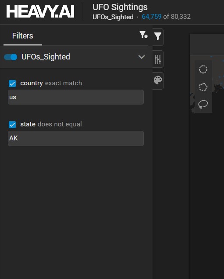Image resolution: width=224 pixels, height=279 pixels.
Task: Uncheck the state filter checkbox
Action: coord(12,125)
